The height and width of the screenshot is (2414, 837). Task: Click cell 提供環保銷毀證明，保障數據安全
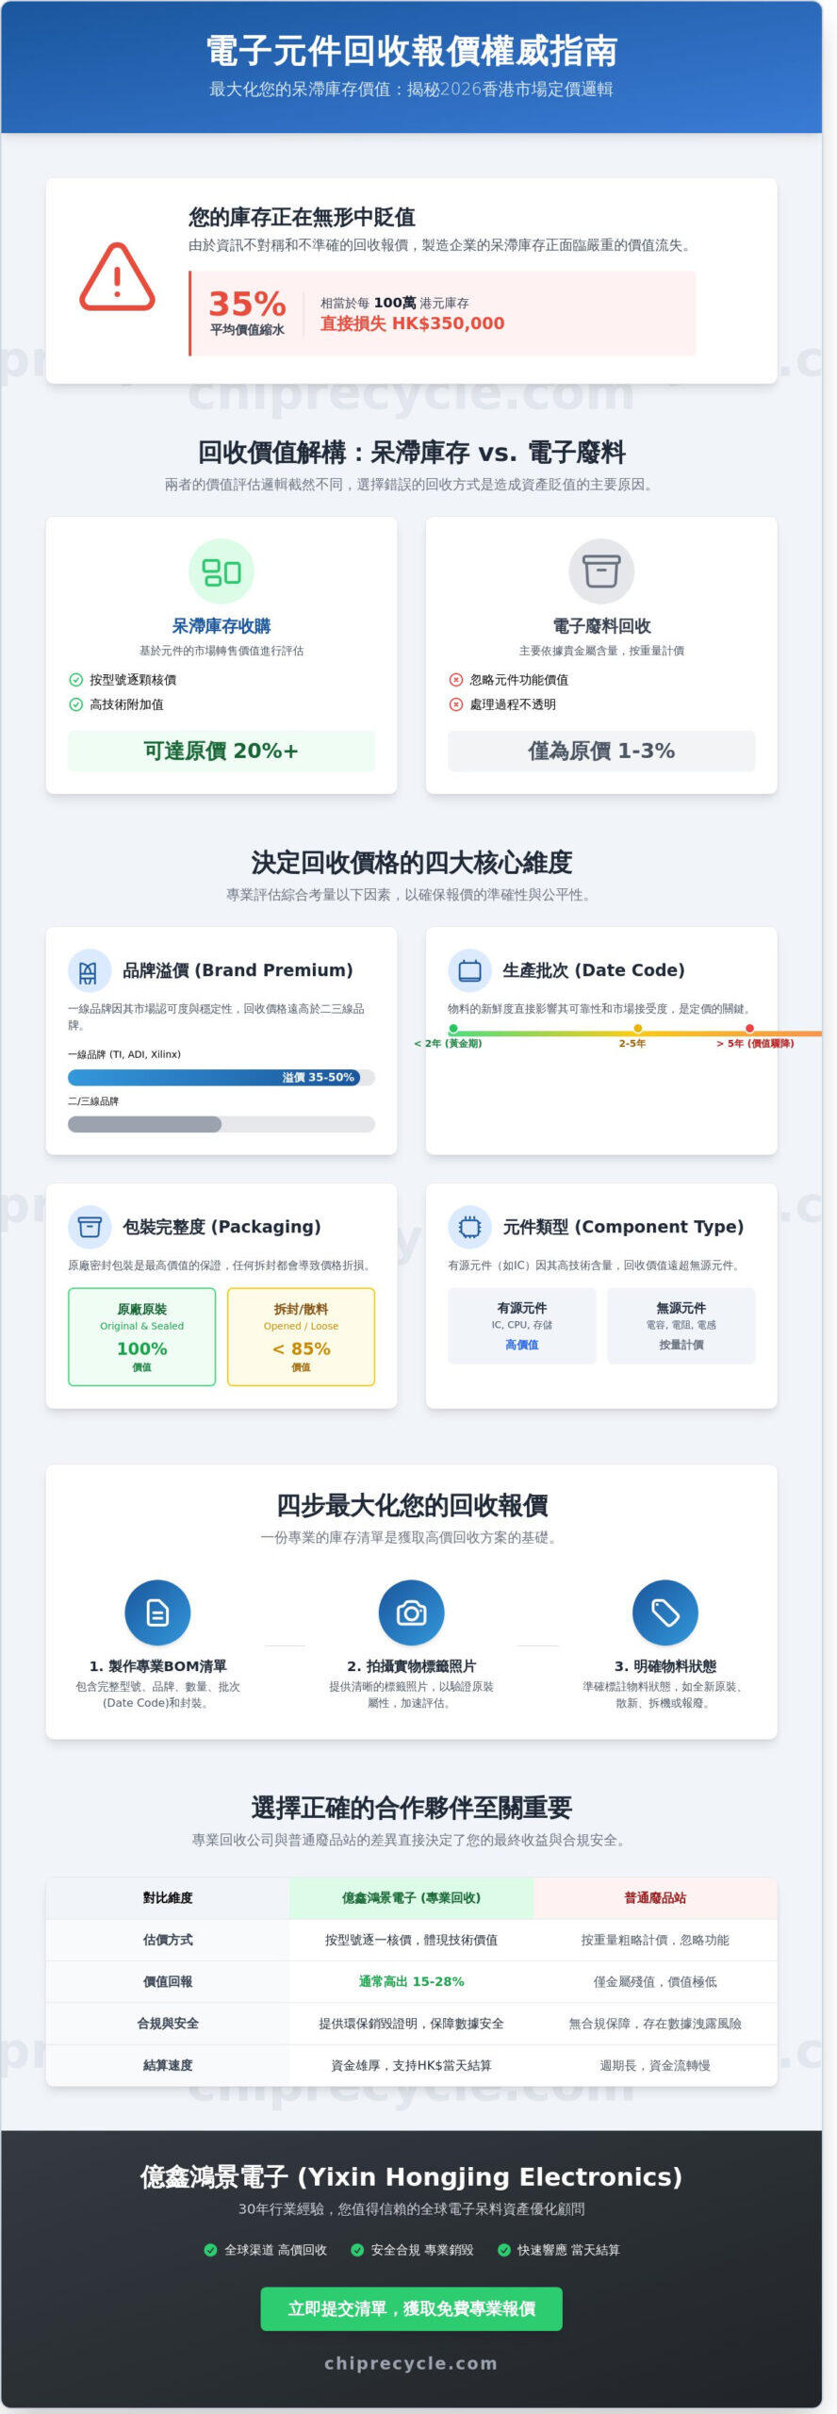(411, 2024)
